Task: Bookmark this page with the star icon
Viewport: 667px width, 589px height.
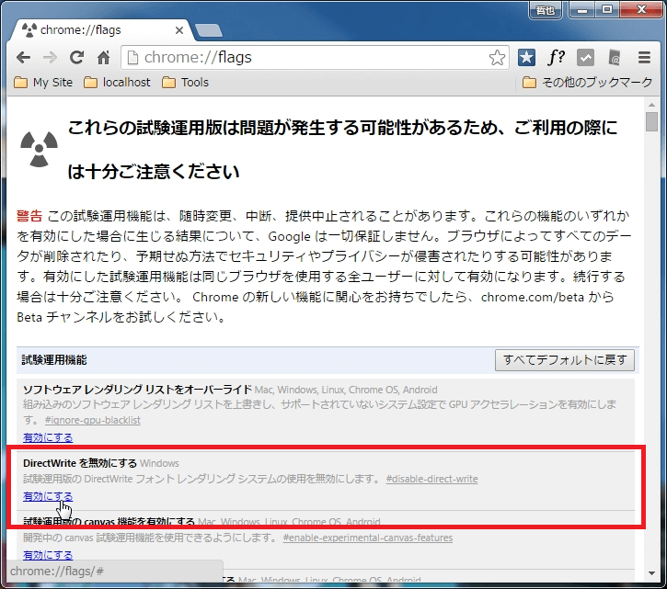Action: click(497, 58)
